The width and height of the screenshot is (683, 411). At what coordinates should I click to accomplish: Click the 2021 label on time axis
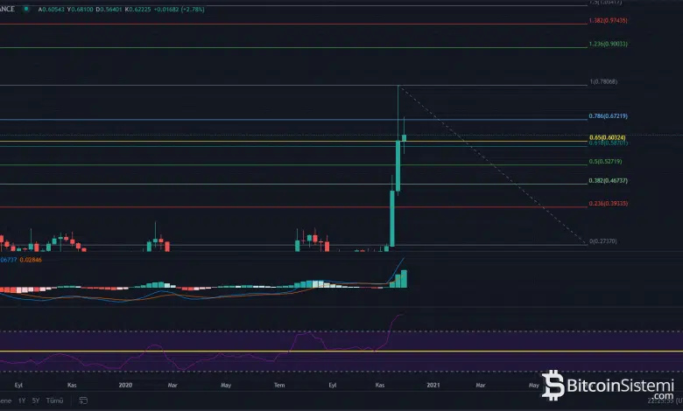tap(433, 384)
